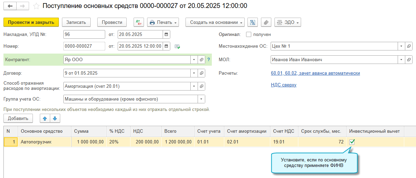416x178 pixels.
Task: Open the Печать menu
Action: [163, 22]
